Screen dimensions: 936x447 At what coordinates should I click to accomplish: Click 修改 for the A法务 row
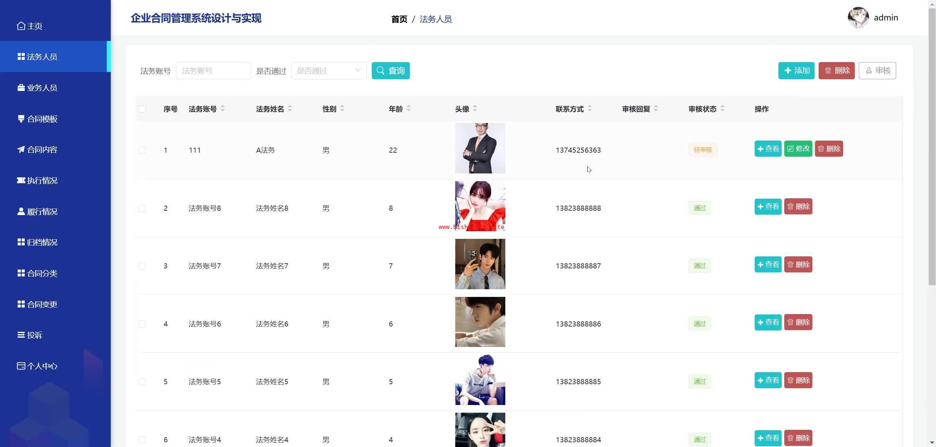point(798,149)
